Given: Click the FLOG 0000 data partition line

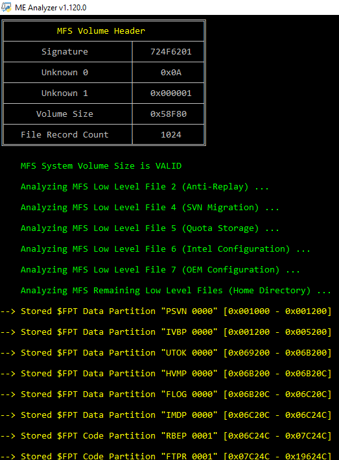Looking at the screenshot, I should (x=166, y=394).
